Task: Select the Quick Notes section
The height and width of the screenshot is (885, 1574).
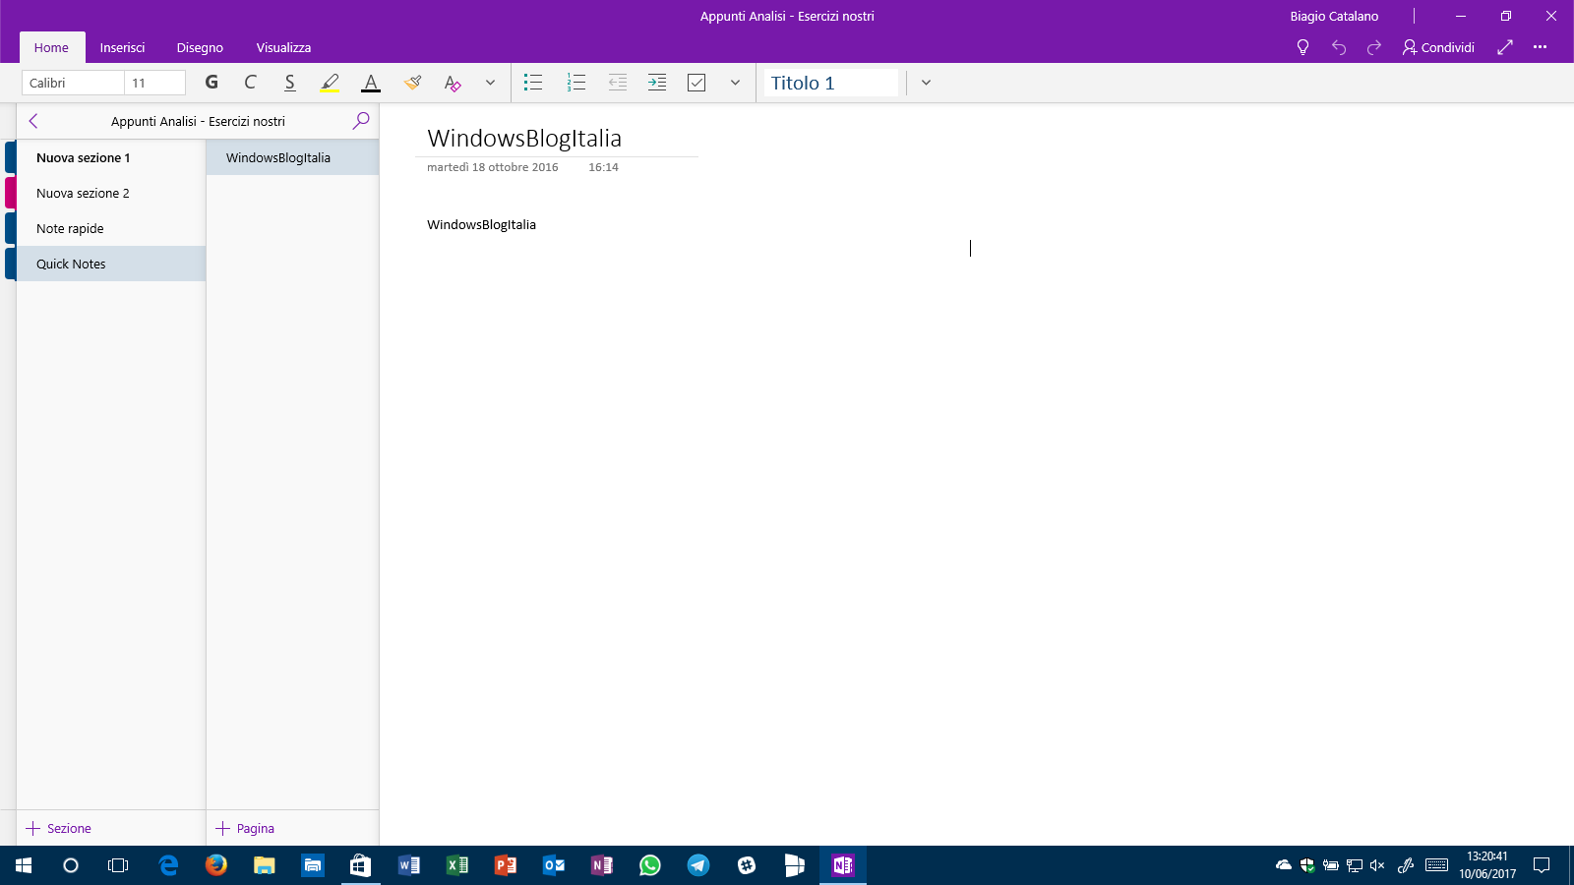Action: point(110,264)
